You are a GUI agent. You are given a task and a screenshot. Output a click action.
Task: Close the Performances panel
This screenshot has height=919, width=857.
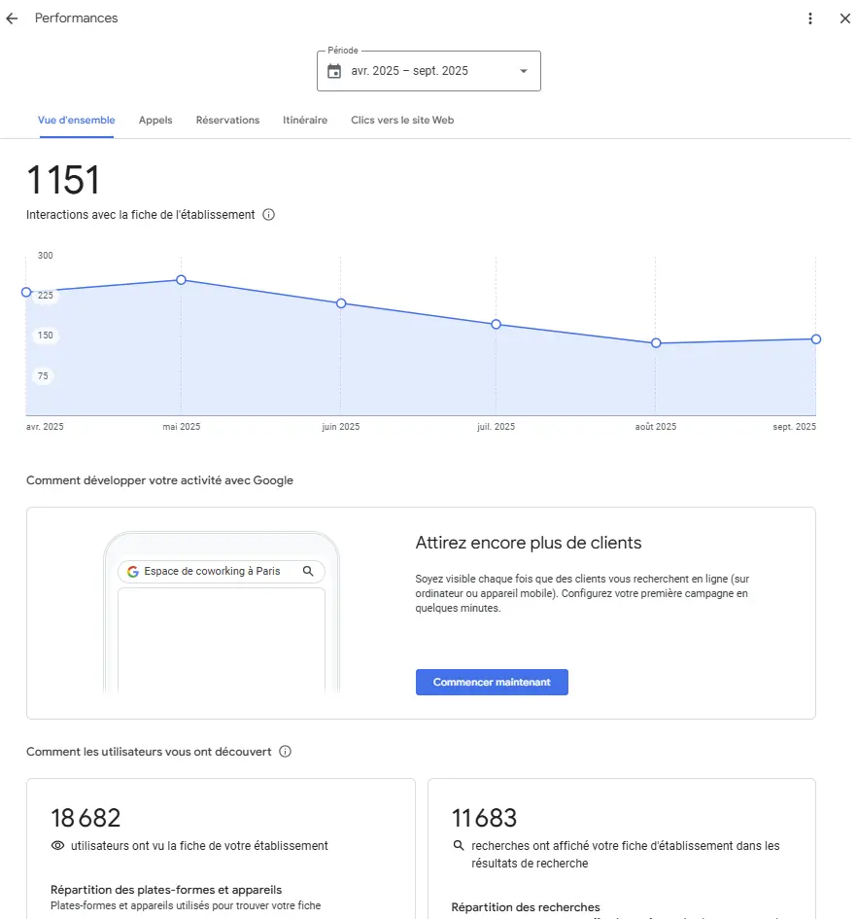pyautogui.click(x=844, y=18)
